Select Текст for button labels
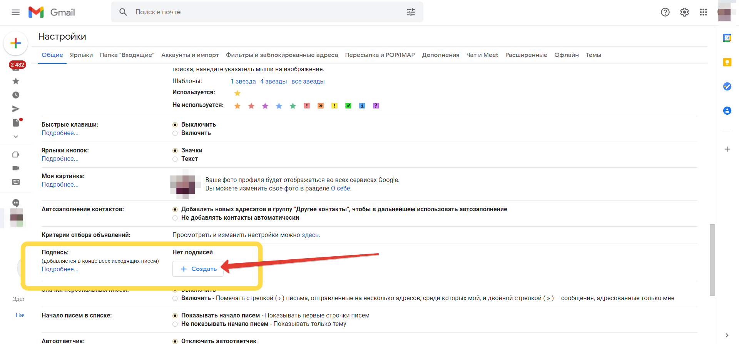Image resolution: width=739 pixels, height=344 pixels. coord(175,159)
